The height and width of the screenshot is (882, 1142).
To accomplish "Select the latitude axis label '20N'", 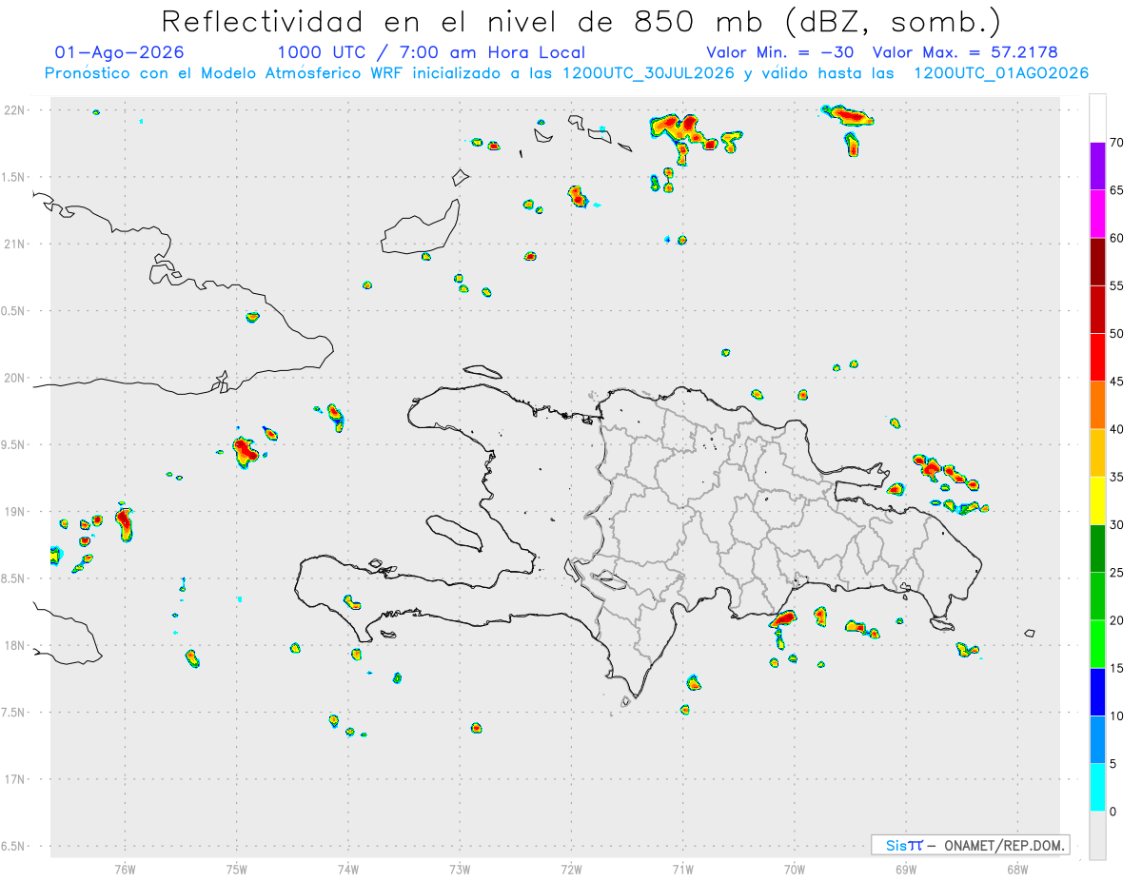I will [15, 378].
